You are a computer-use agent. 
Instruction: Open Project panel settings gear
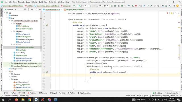click(x=36, y=9)
